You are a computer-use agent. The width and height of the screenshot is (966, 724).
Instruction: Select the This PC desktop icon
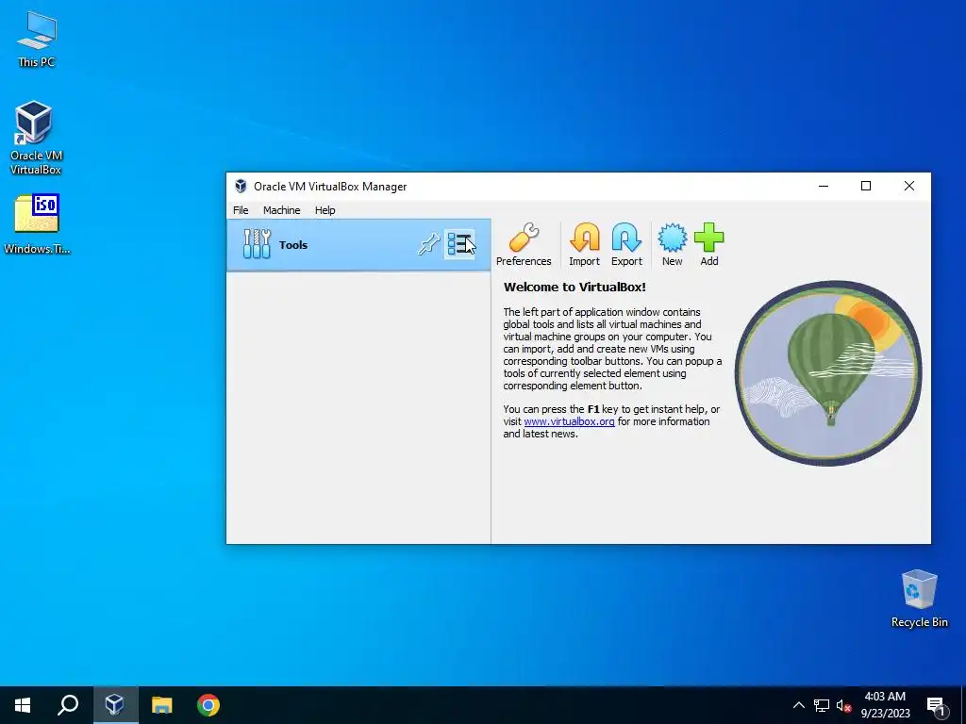pos(37,39)
